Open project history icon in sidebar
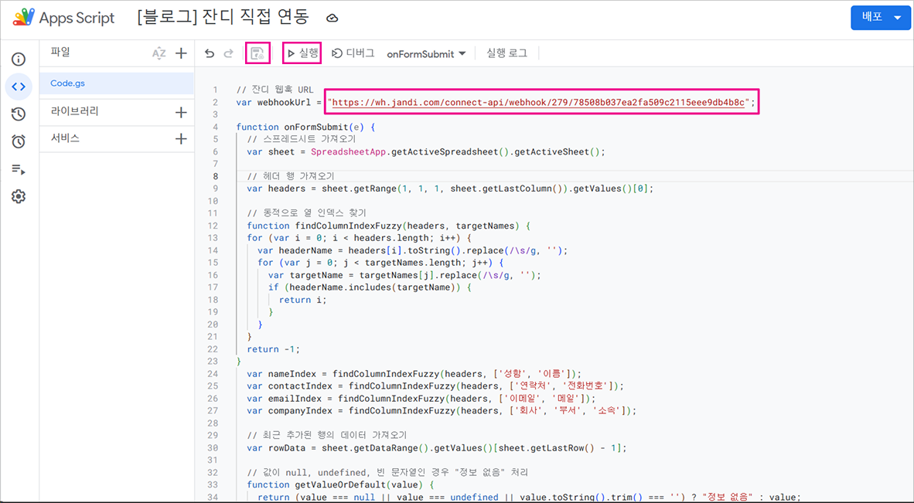Viewport: 914px width, 503px height. 19,114
